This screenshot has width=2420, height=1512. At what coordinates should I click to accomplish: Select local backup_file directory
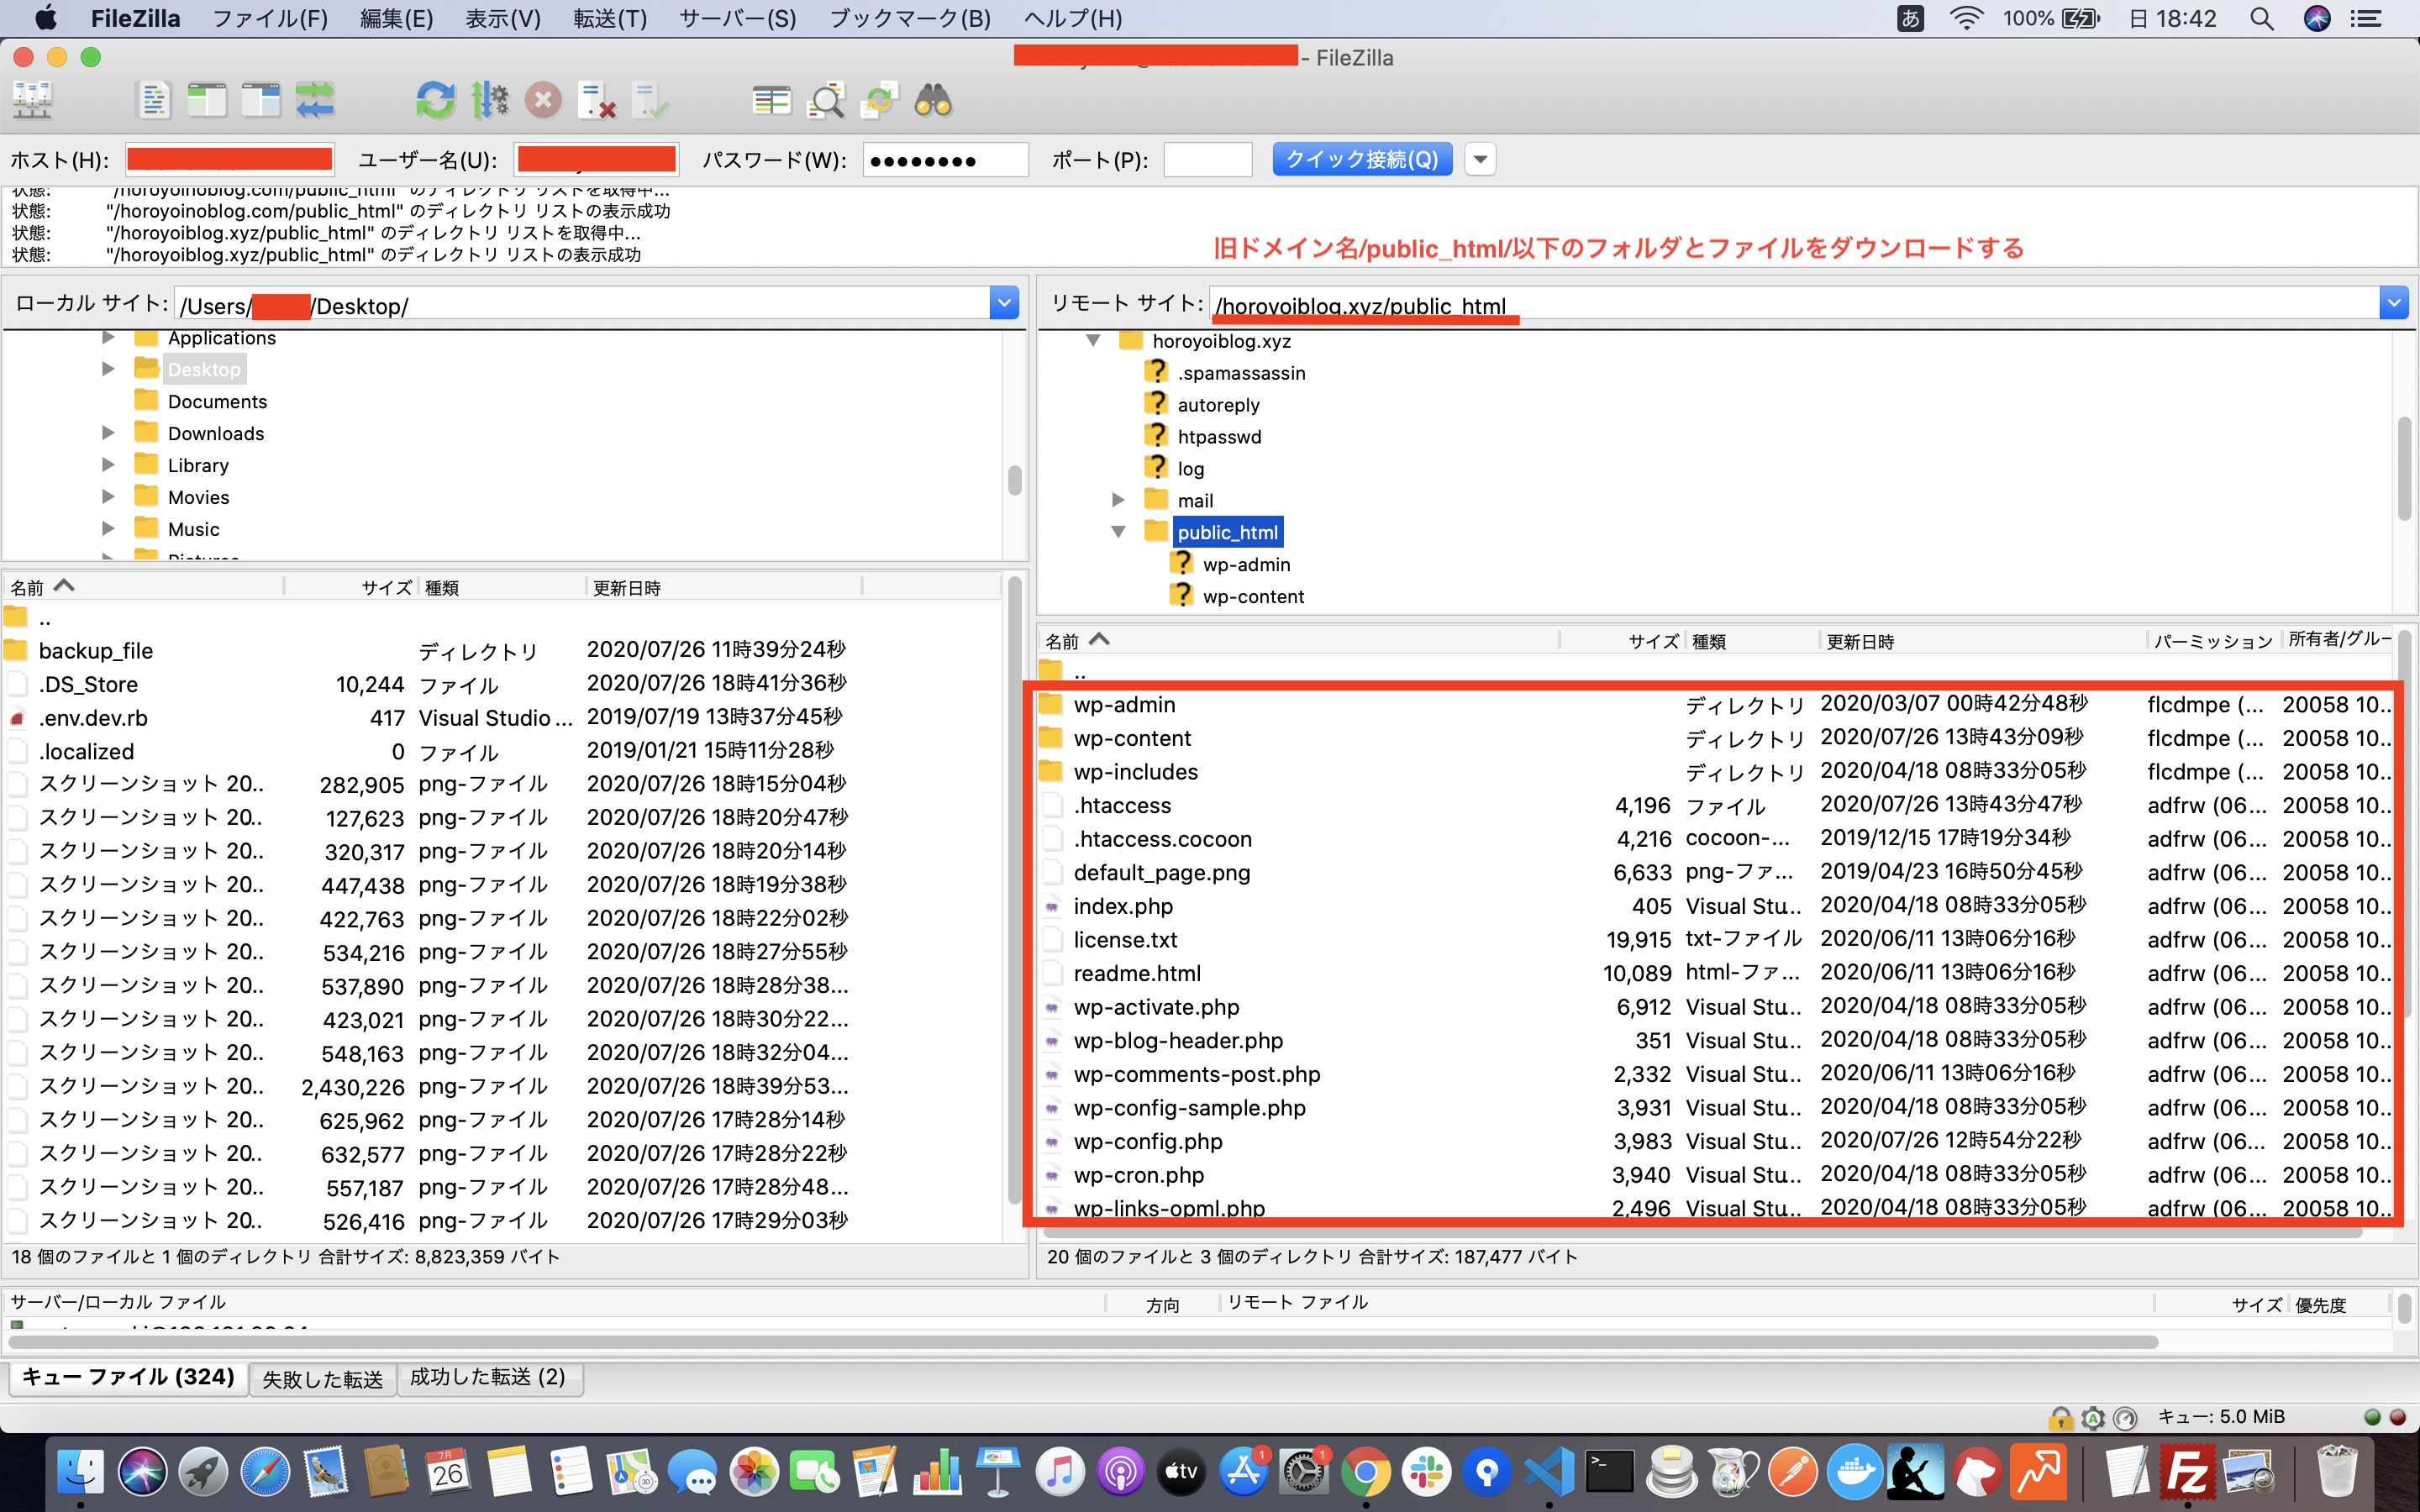pyautogui.click(x=502, y=651)
